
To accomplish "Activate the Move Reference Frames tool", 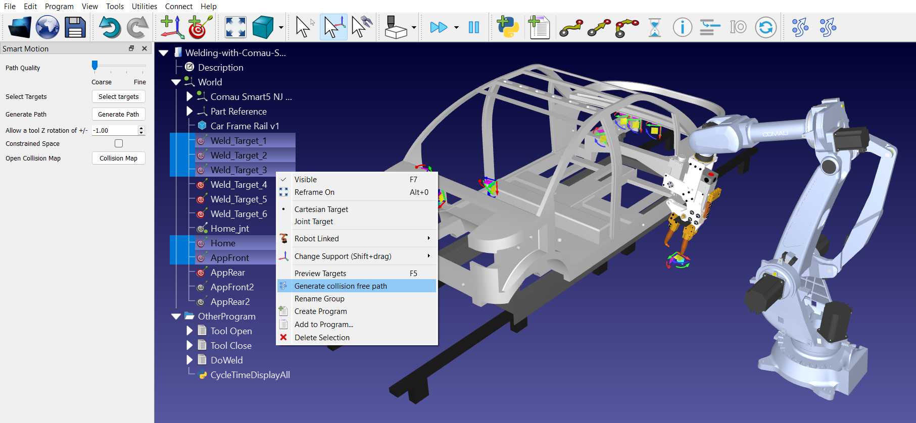I will (x=334, y=27).
